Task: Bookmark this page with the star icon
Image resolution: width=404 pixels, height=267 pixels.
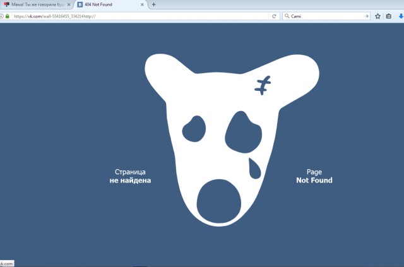Action: point(377,16)
